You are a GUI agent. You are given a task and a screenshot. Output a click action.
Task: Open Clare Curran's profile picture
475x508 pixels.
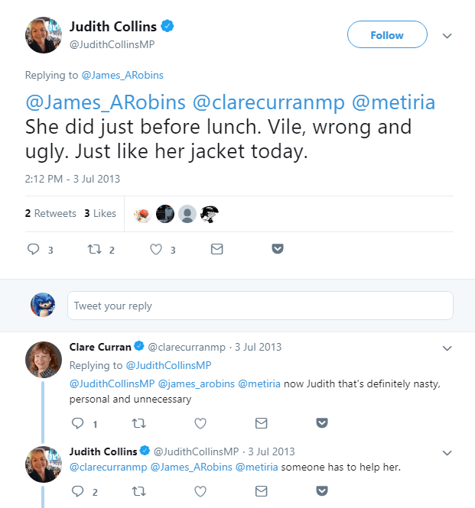tap(44, 360)
